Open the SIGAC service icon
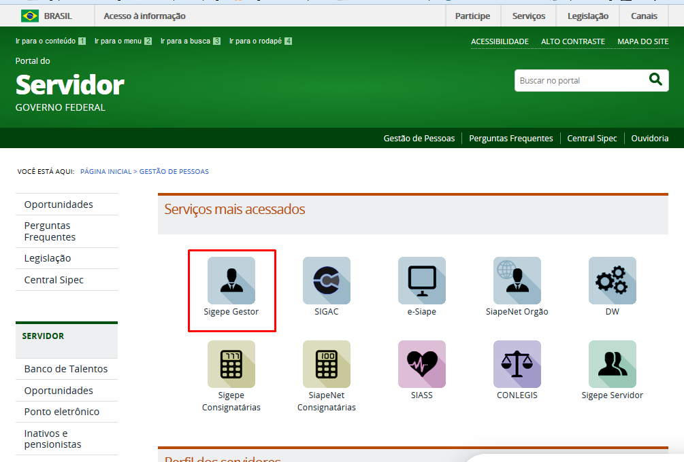Image resolution: width=684 pixels, height=462 pixels. (x=327, y=280)
